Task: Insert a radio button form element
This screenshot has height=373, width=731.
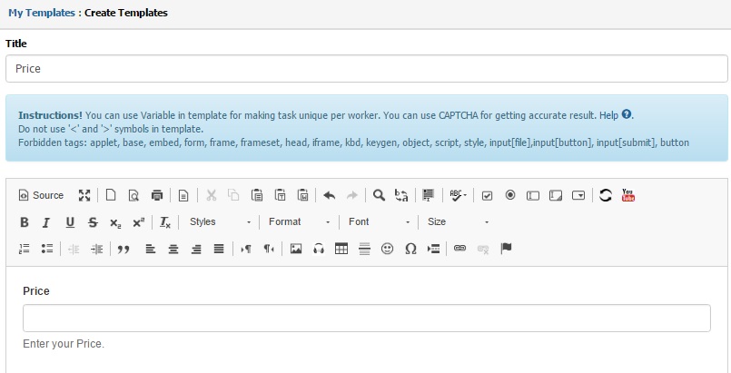Action: click(510, 195)
